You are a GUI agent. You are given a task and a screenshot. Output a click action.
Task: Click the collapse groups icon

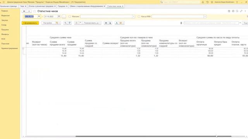[80, 23]
